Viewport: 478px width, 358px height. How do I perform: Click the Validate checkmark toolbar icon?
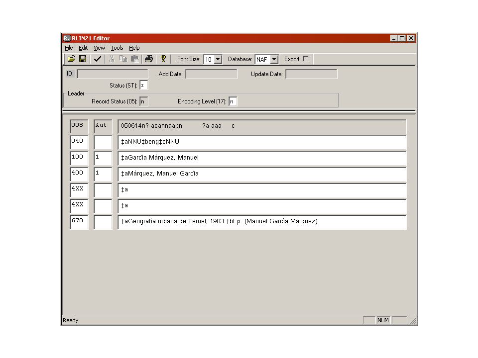(x=97, y=59)
